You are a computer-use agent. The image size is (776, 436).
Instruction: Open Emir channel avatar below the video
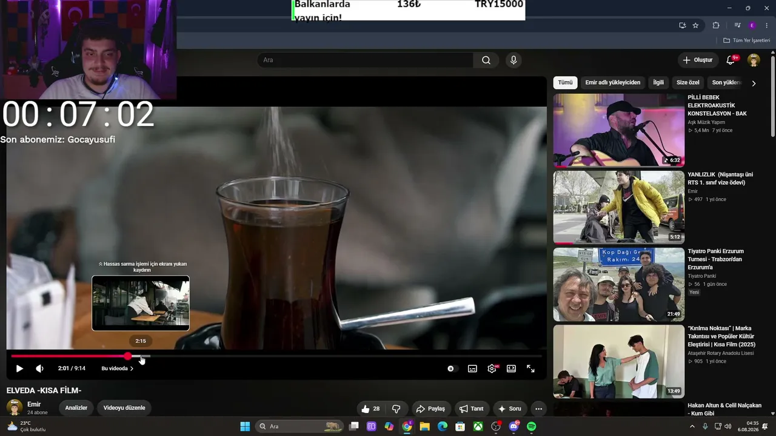point(15,408)
